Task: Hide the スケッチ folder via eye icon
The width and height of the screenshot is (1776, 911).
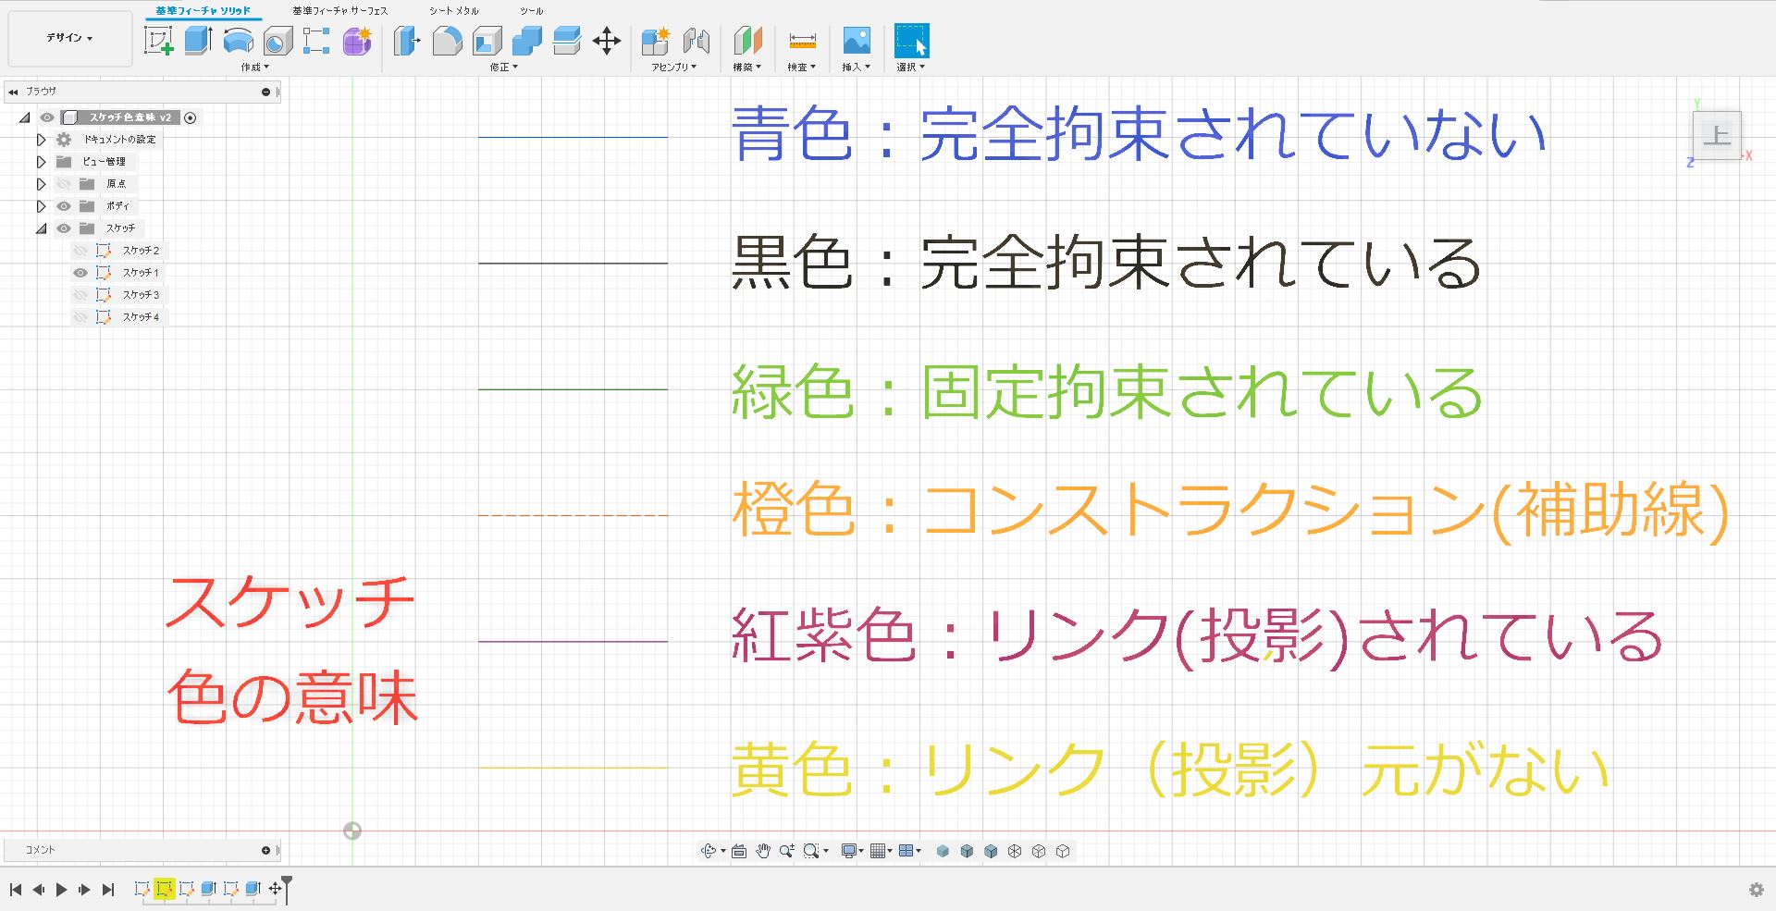Action: coord(63,228)
